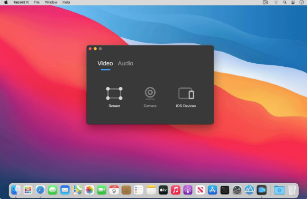
Task: Close the Record It window
Action: 90,48
